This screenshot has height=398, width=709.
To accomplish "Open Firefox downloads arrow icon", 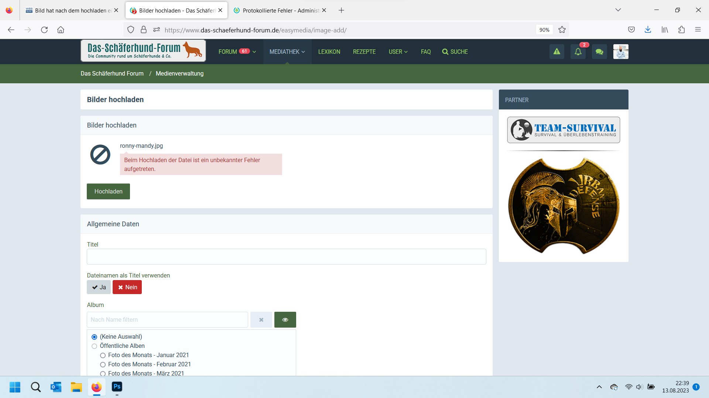I will tap(648, 30).
